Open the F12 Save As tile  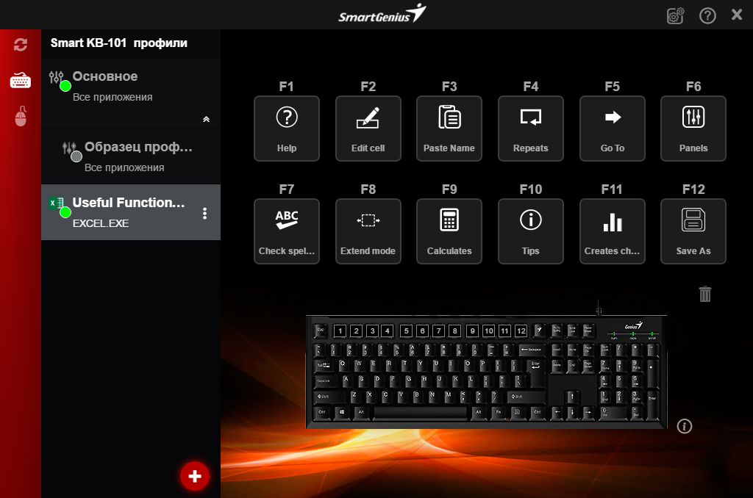[x=693, y=231]
